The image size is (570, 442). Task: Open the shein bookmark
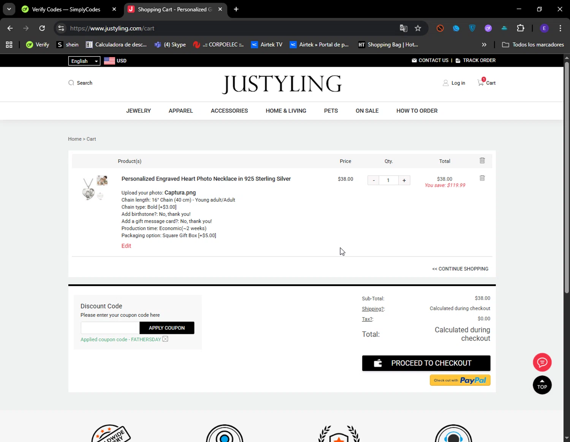(68, 45)
